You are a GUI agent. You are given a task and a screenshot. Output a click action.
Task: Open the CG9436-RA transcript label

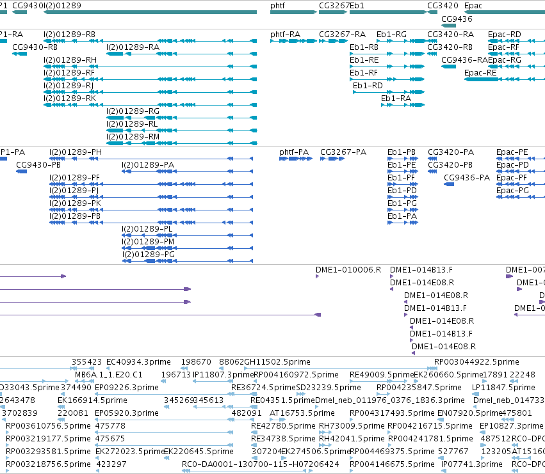465,60
